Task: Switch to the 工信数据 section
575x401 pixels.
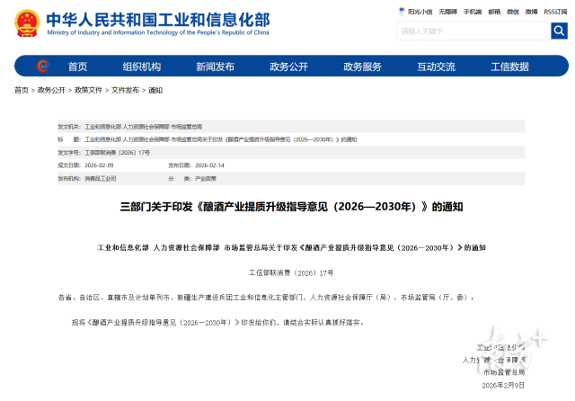Action: pos(509,67)
